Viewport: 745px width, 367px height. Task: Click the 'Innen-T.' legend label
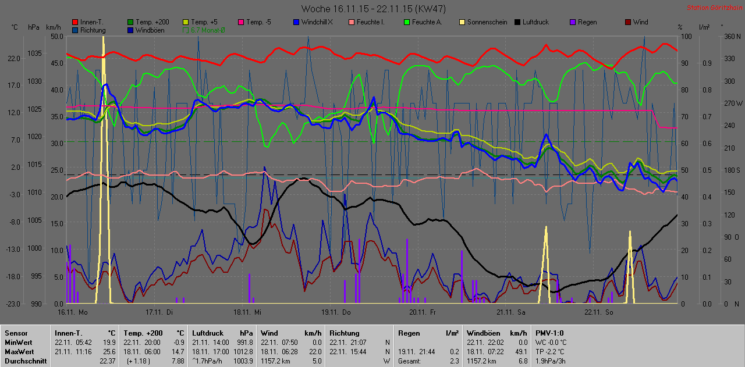92,22
